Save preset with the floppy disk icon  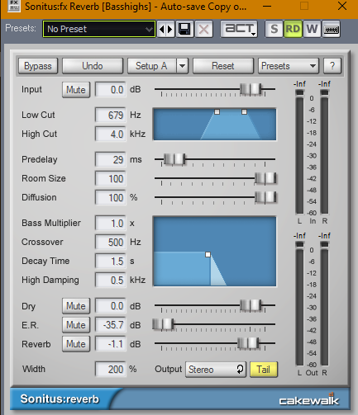coord(184,29)
